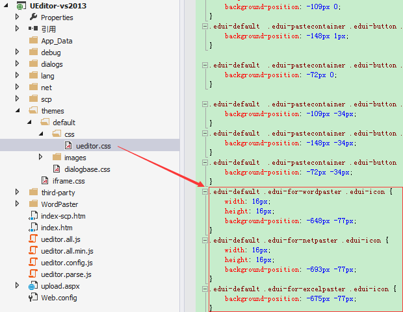Click the open themes folder icon
Image resolution: width=403 pixels, height=312 pixels.
33,110
